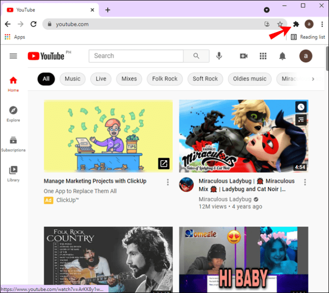Open the Create video camera icon
This screenshot has width=329, height=293.
pos(244,56)
